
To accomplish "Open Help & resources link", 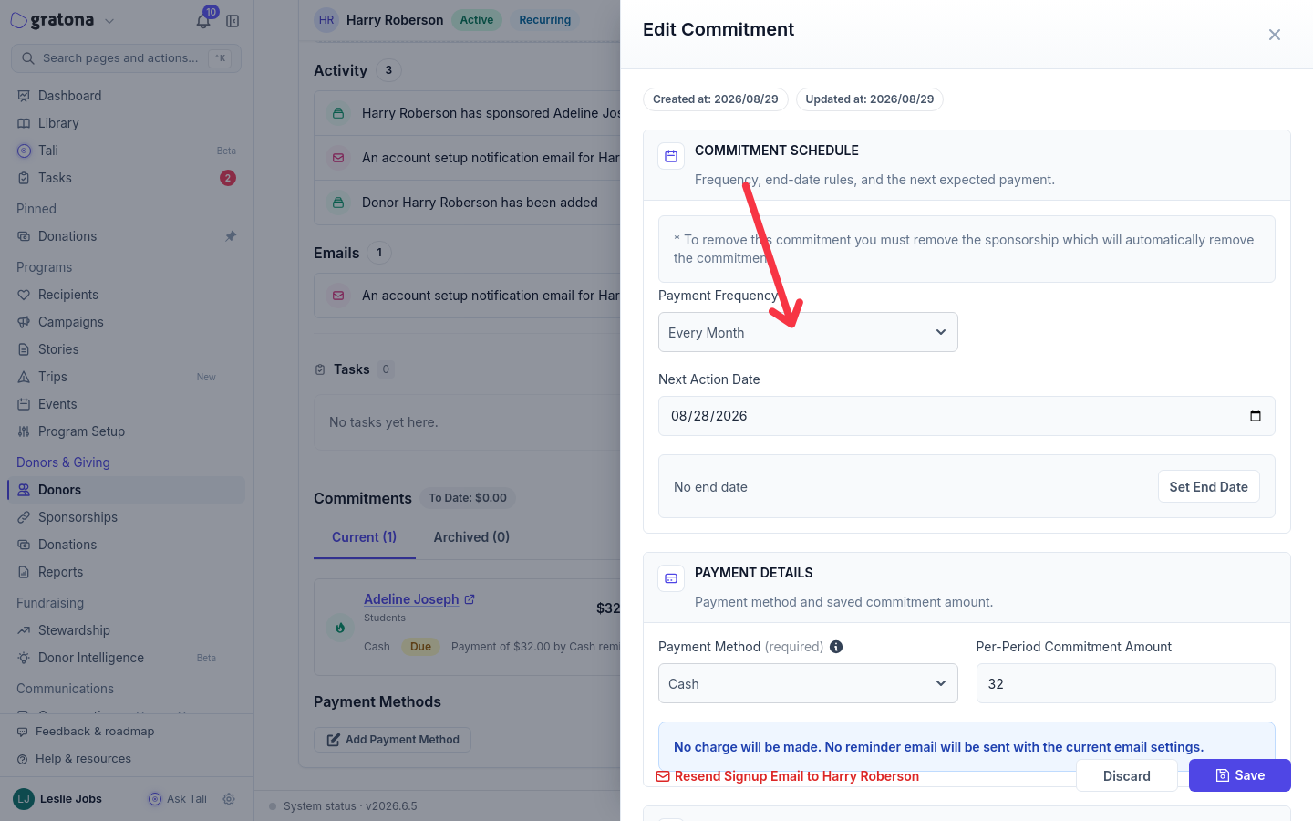I will 74,759.
